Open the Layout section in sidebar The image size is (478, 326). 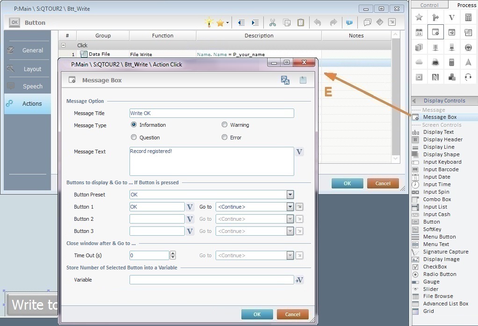tap(32, 69)
